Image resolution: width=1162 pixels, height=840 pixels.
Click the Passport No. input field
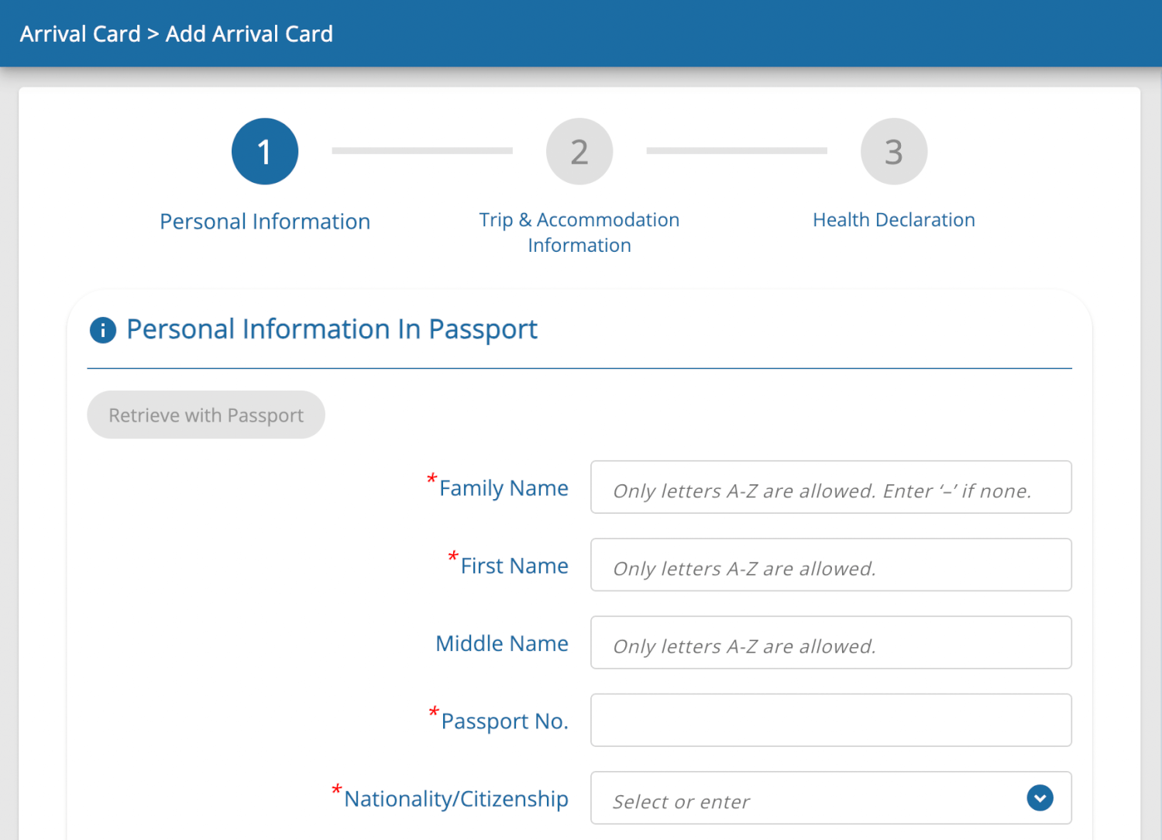[x=830, y=720]
